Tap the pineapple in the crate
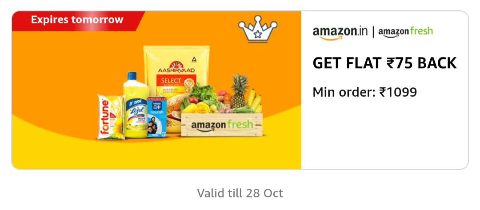The image size is (480, 210). point(240,91)
